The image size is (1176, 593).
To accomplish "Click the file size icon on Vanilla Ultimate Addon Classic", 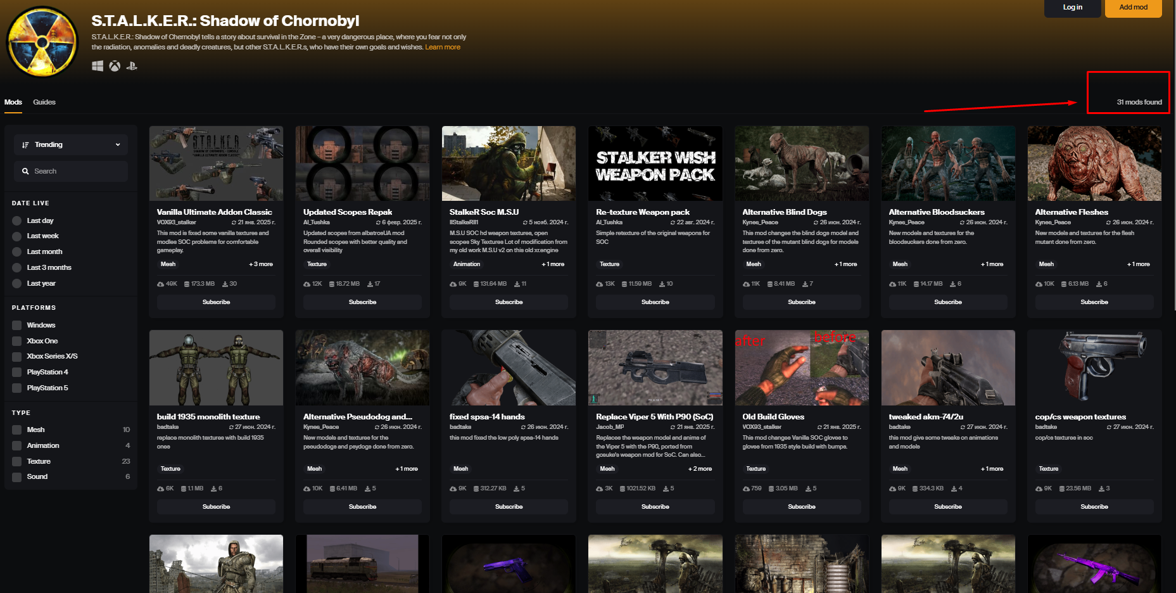I will [x=187, y=284].
